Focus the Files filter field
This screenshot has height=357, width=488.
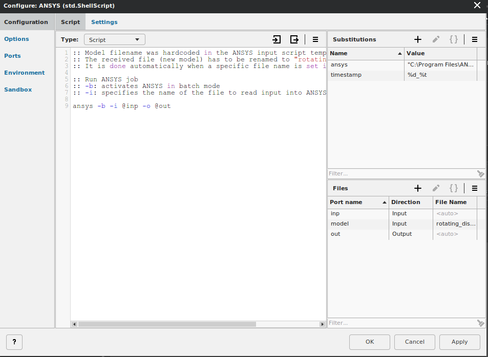pyautogui.click(x=402, y=323)
